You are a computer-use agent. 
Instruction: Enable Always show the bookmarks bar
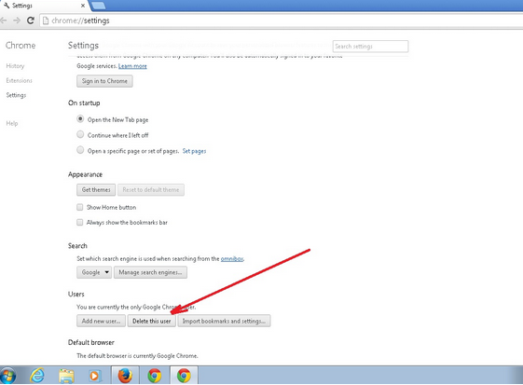coord(80,222)
